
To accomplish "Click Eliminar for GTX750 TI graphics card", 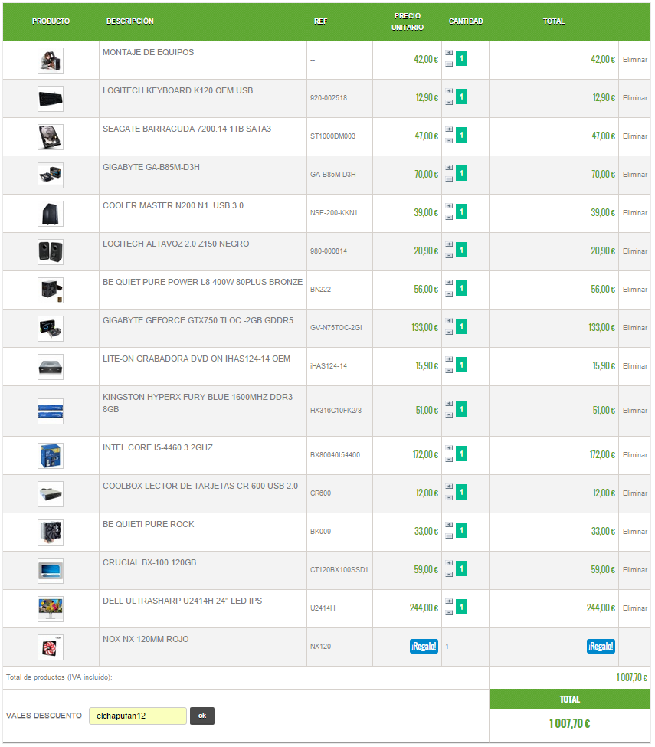I will click(634, 328).
